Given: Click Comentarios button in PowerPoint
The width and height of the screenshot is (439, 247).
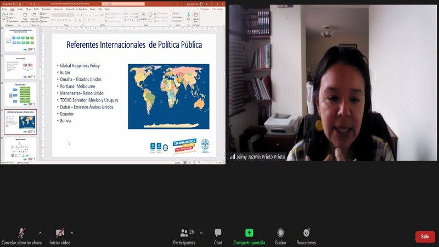Looking at the screenshot, I should [x=217, y=9].
